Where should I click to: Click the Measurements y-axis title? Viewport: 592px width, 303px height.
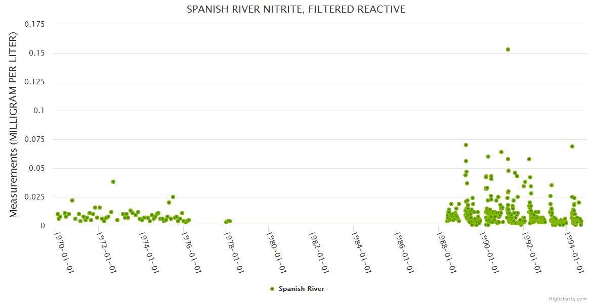click(14, 125)
